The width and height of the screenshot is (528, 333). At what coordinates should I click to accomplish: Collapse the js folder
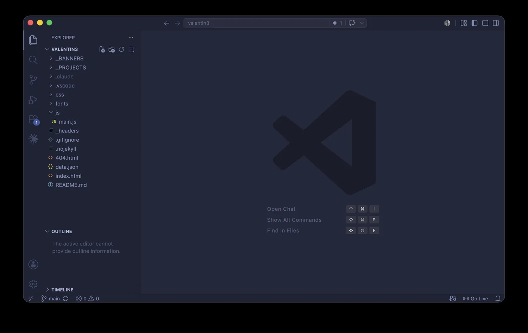[57, 113]
